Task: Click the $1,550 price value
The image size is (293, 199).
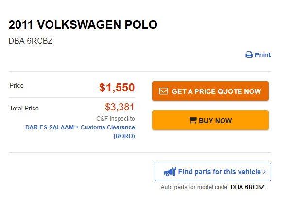Action: click(117, 88)
